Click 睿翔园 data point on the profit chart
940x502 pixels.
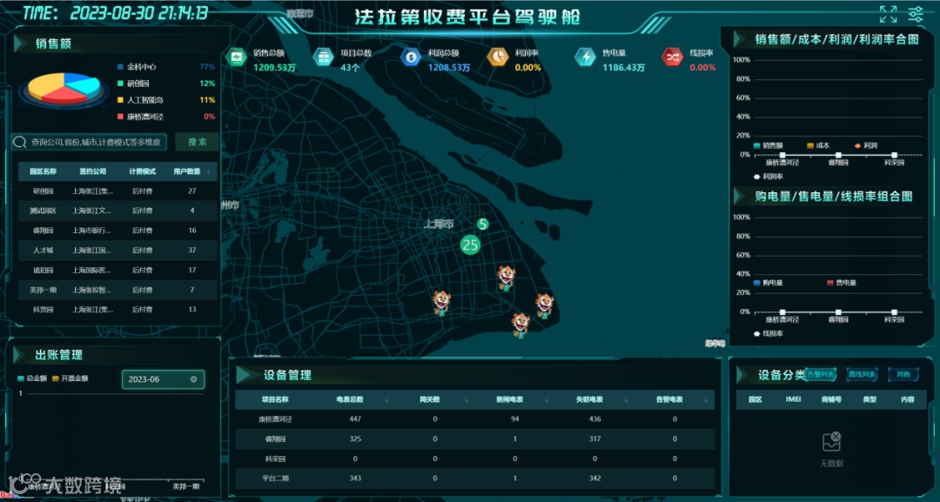click(838, 155)
